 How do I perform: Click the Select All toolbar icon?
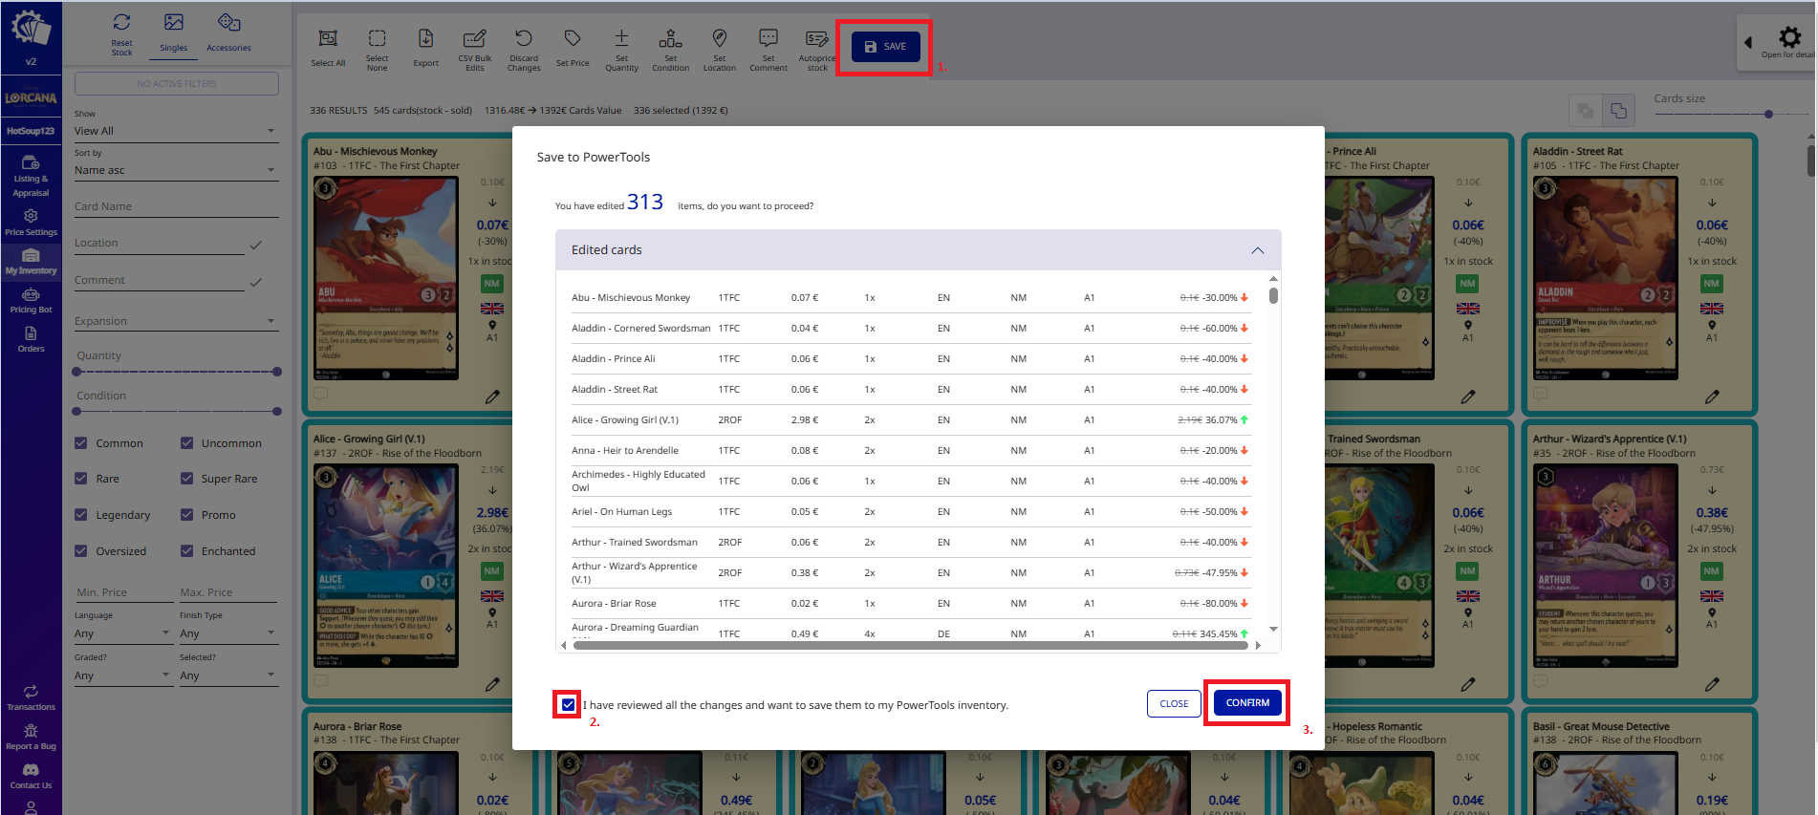(x=328, y=38)
